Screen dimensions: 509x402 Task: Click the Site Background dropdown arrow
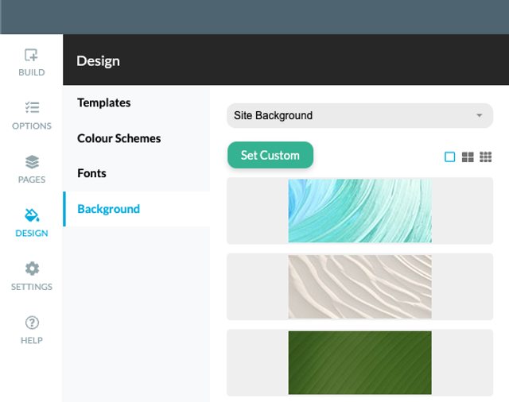pos(479,115)
